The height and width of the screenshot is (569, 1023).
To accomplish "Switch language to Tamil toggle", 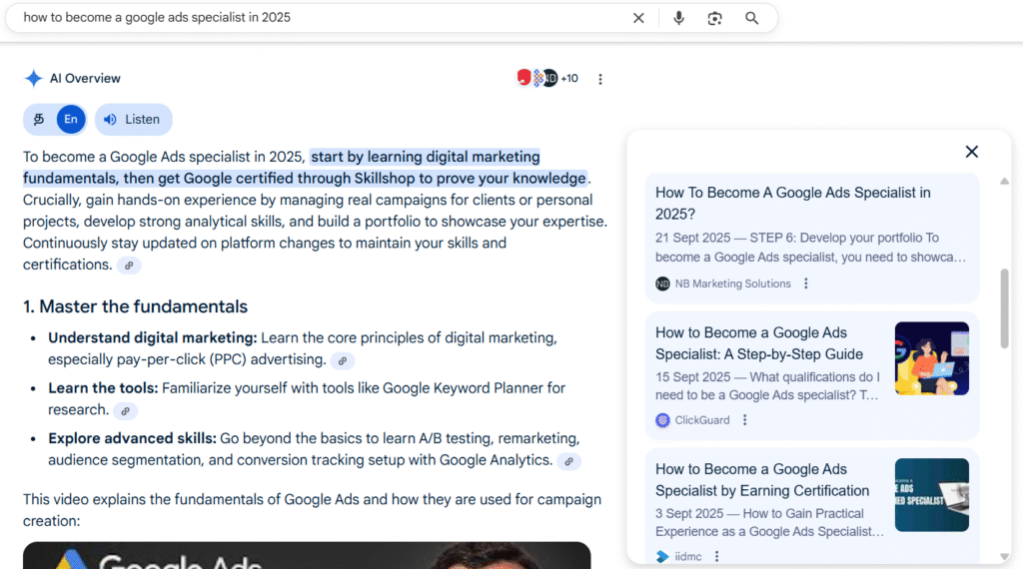I will (39, 120).
